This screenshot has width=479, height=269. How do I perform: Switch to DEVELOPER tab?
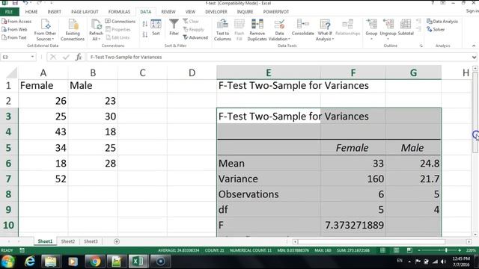216,12
